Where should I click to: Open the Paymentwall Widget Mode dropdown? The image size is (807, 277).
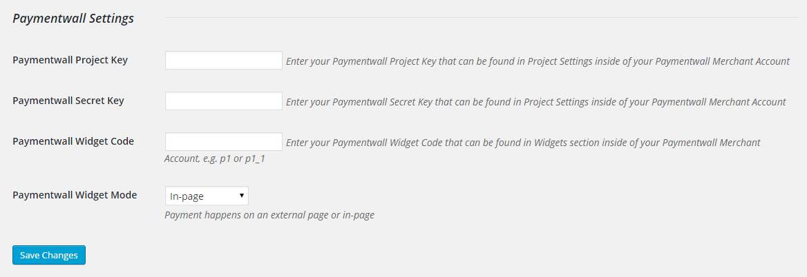coord(207,196)
